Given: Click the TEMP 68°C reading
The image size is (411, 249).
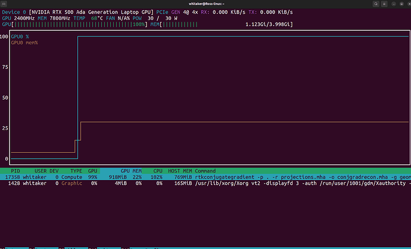Looking at the screenshot, I should 88,18.
